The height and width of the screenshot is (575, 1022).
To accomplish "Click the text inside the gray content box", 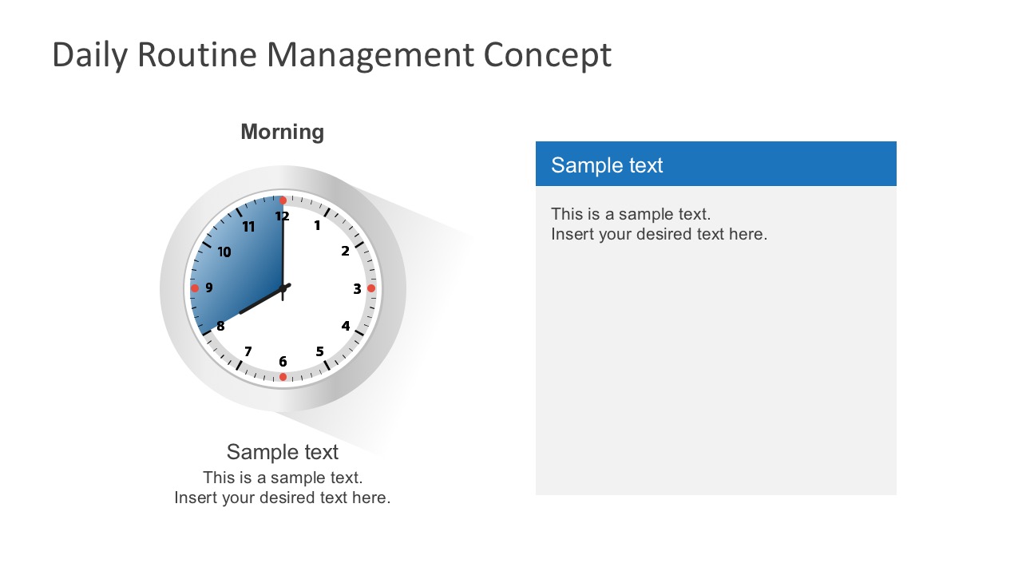I will (x=659, y=224).
